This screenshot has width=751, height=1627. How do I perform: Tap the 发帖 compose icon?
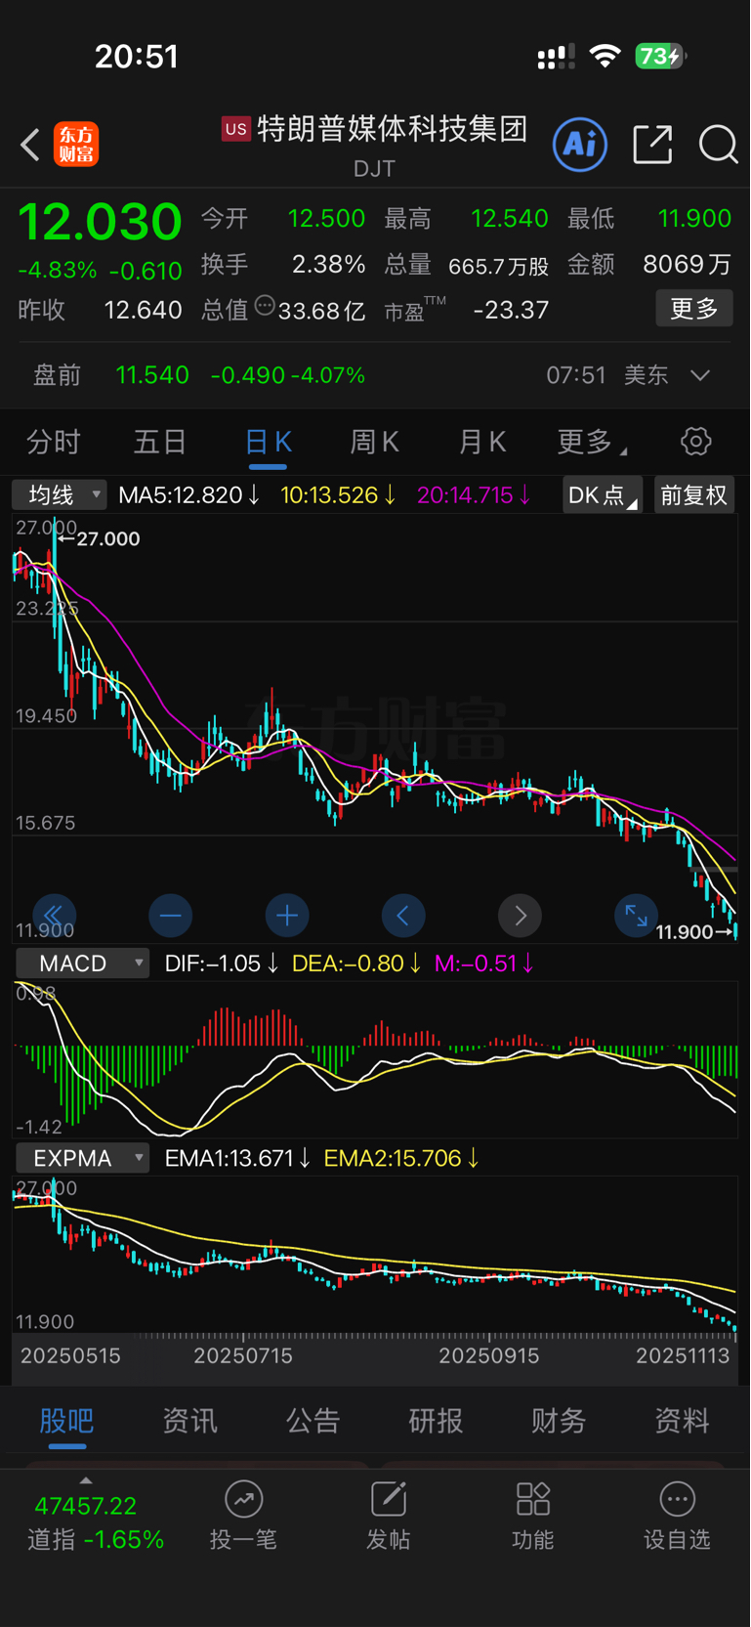pos(388,1499)
